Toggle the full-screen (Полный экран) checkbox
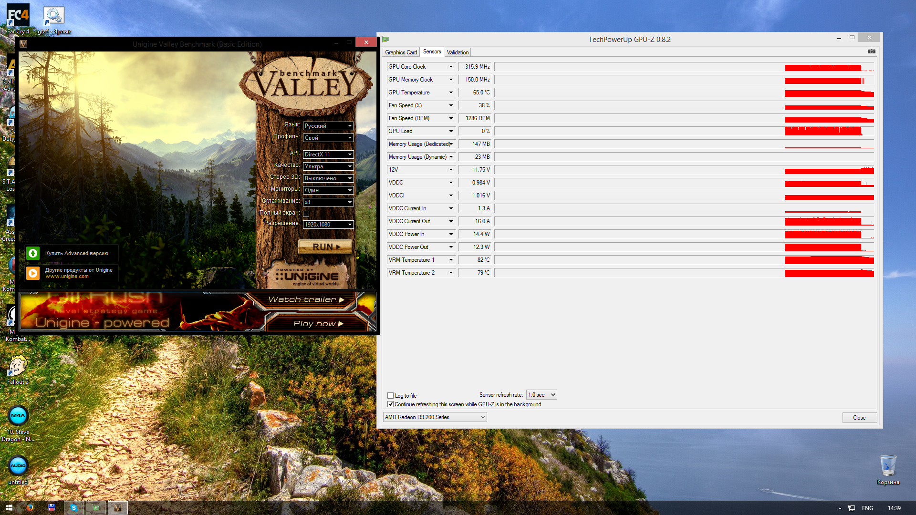916x515 pixels. tap(306, 214)
